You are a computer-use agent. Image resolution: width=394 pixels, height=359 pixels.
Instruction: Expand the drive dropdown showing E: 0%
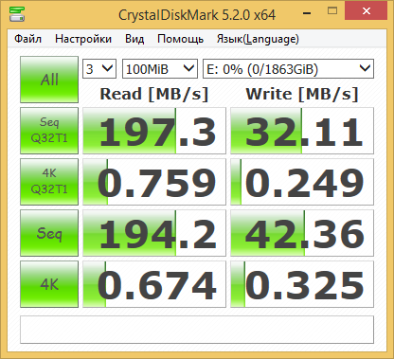[x=288, y=69]
